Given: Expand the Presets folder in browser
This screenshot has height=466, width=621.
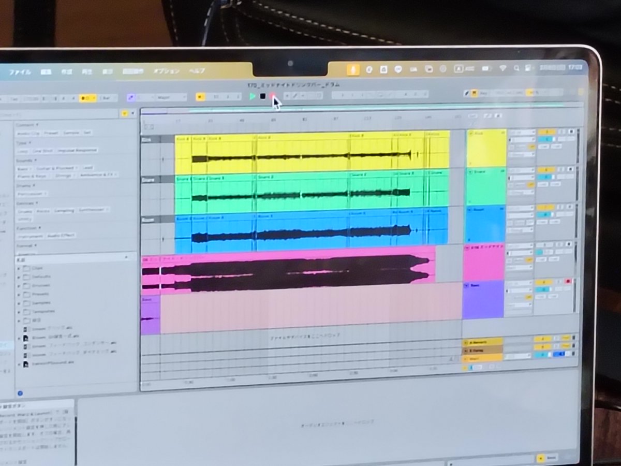Looking at the screenshot, I should click(x=19, y=294).
